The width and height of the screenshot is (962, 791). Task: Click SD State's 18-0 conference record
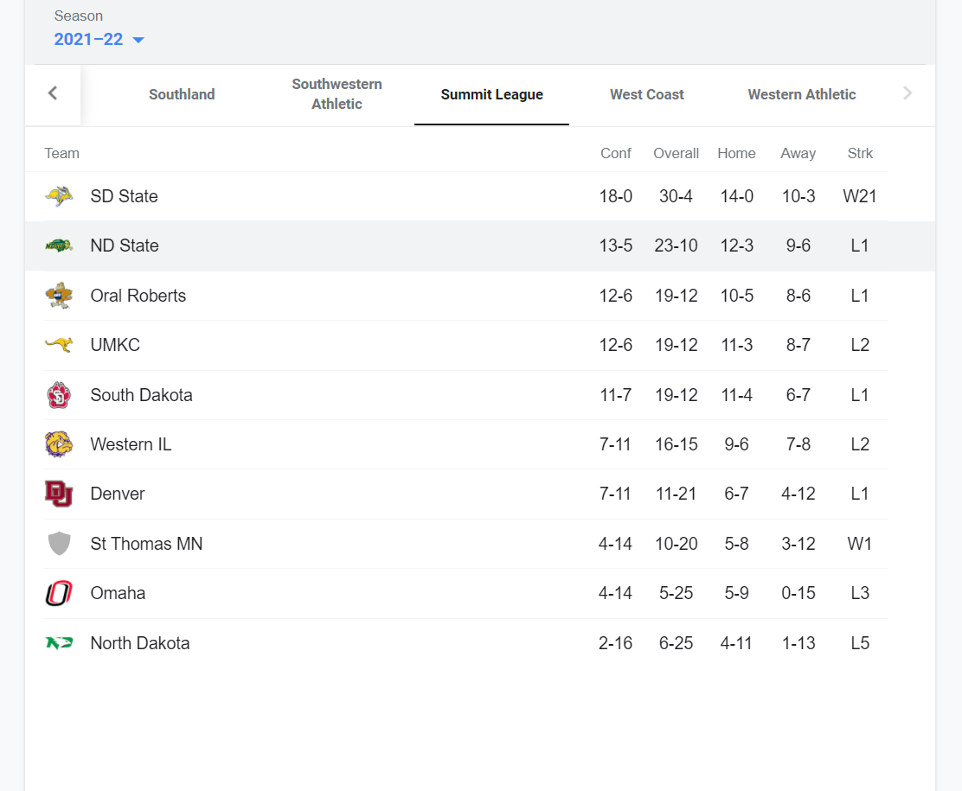615,196
